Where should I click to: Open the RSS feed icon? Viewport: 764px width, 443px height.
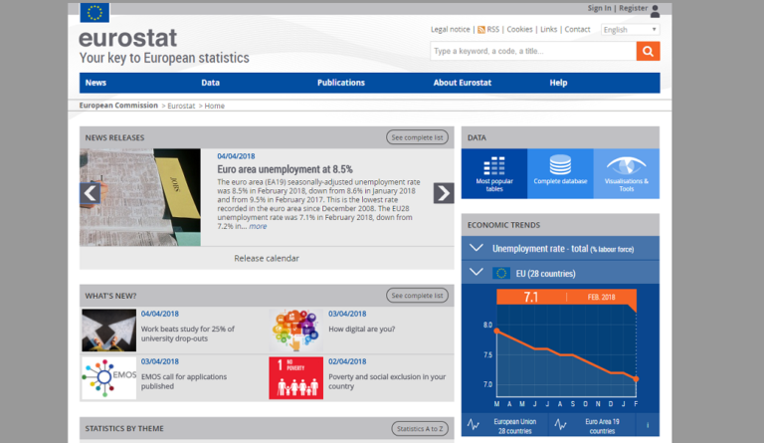(480, 30)
